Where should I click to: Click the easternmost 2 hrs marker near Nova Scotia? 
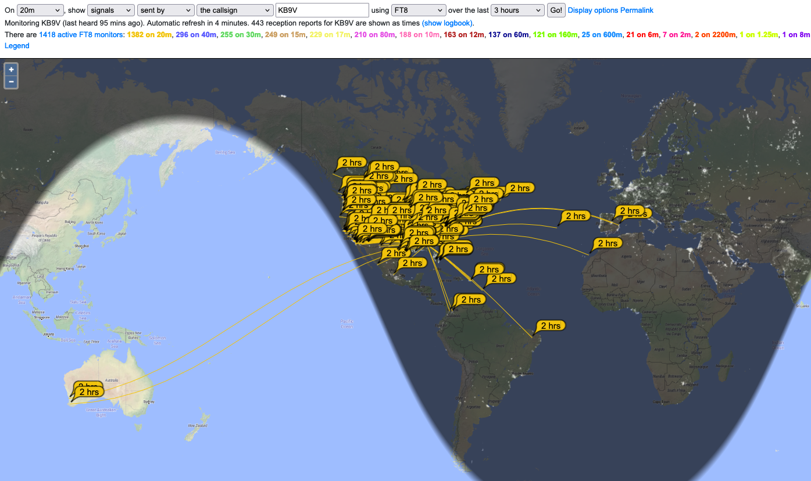[x=519, y=188]
